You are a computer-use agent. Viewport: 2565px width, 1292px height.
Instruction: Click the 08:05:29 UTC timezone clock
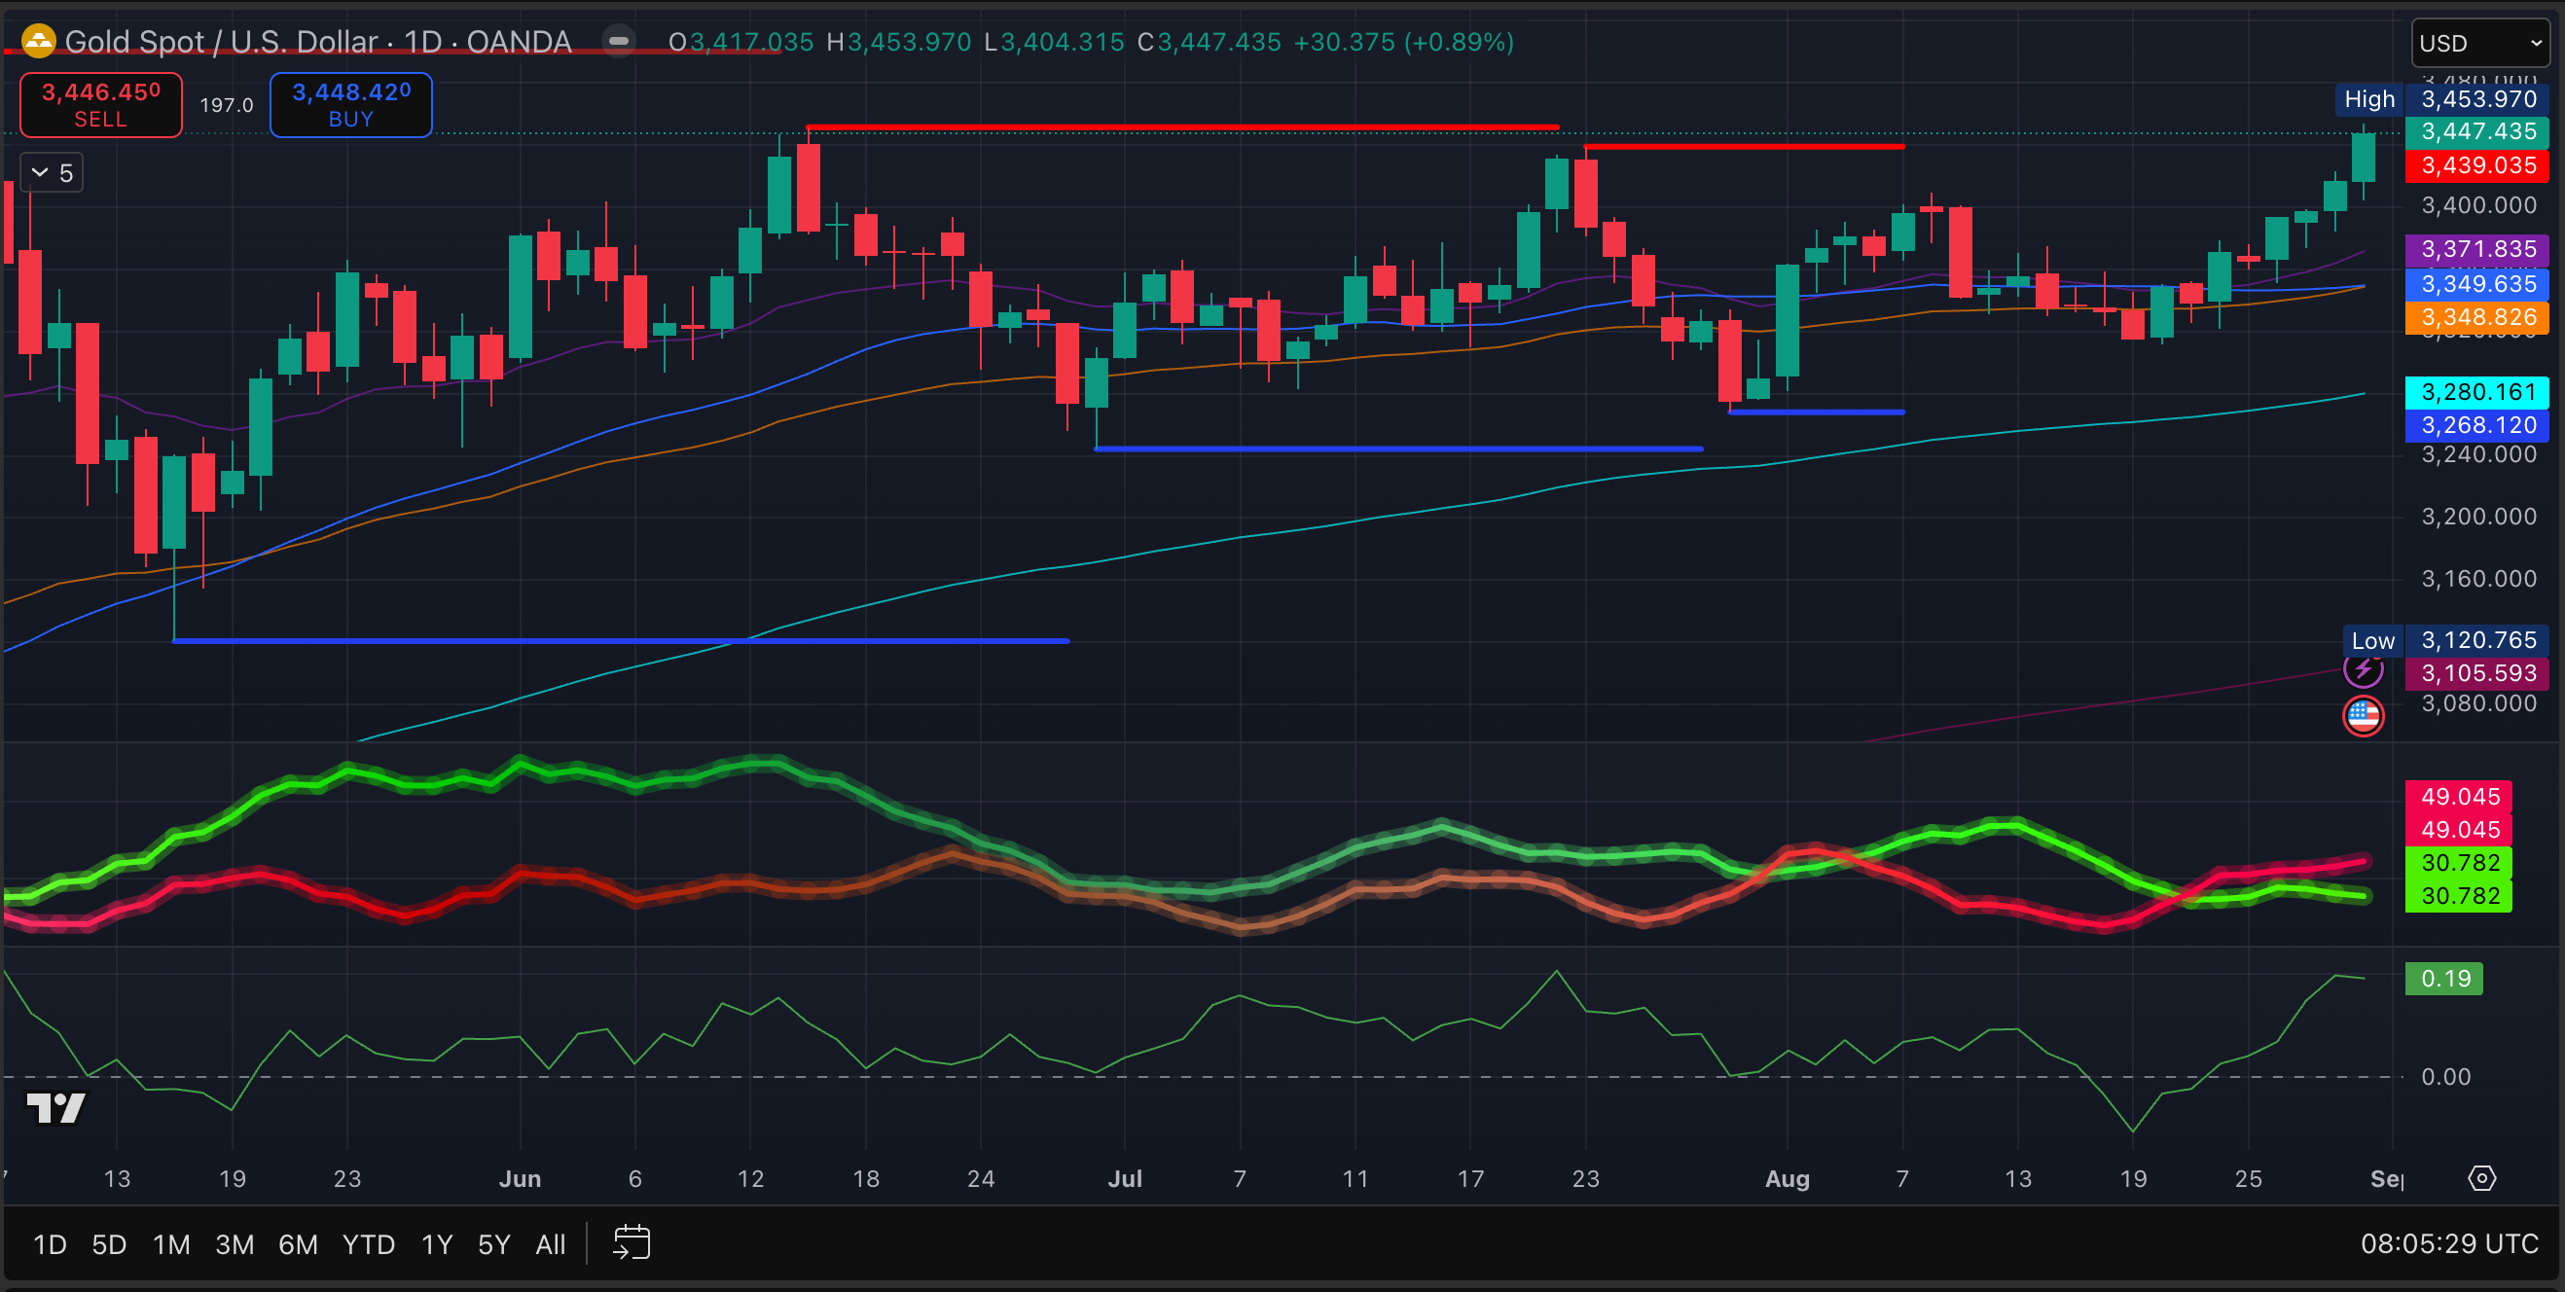click(2448, 1244)
